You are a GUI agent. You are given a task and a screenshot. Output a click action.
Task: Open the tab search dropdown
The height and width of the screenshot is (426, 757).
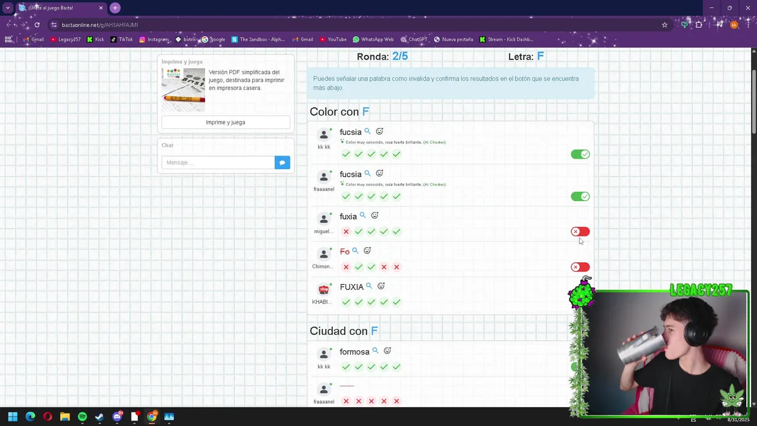tap(8, 8)
